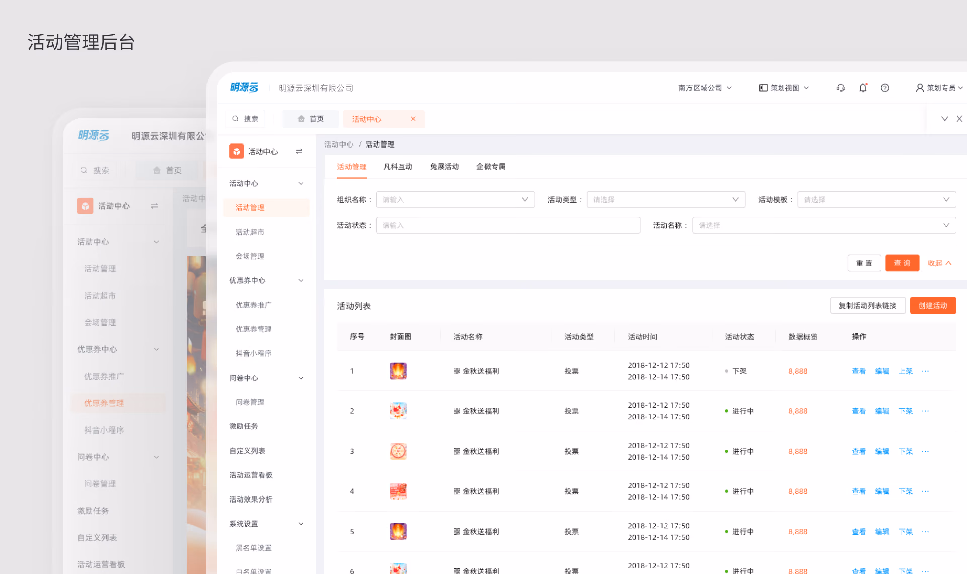Open more actions ellipsis for row 5
Screen dimensions: 967x574
925,532
